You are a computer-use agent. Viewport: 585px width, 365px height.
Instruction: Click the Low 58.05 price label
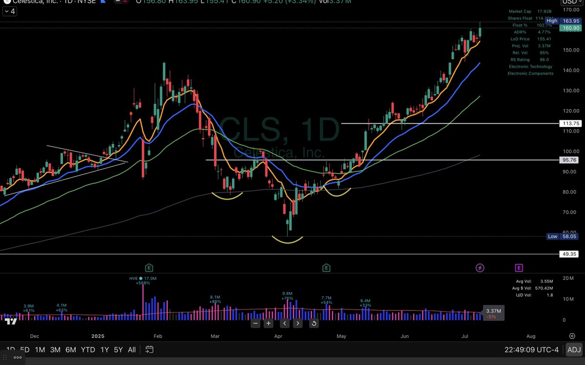pos(563,237)
